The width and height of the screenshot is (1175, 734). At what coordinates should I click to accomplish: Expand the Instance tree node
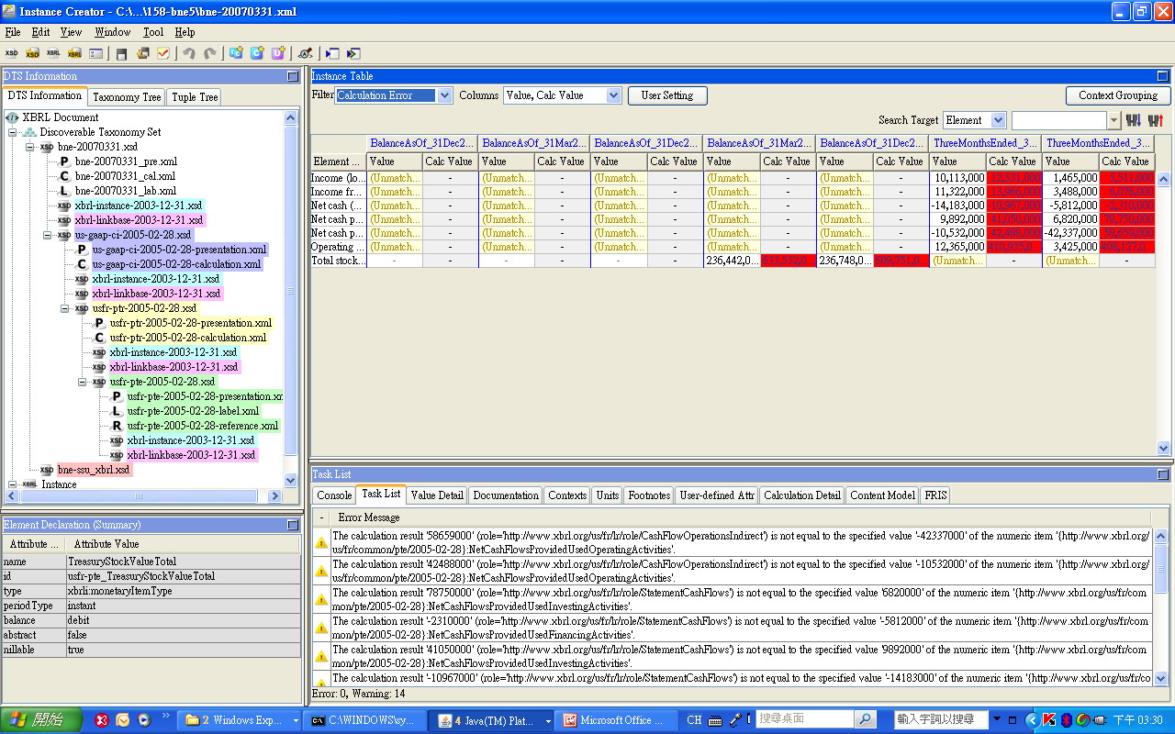tap(13, 484)
